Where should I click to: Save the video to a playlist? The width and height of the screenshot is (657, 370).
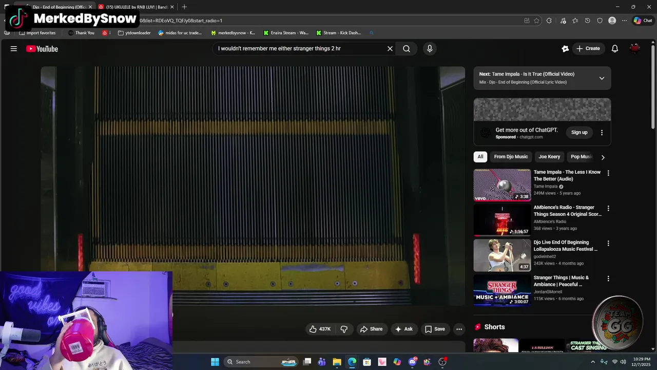(435, 329)
